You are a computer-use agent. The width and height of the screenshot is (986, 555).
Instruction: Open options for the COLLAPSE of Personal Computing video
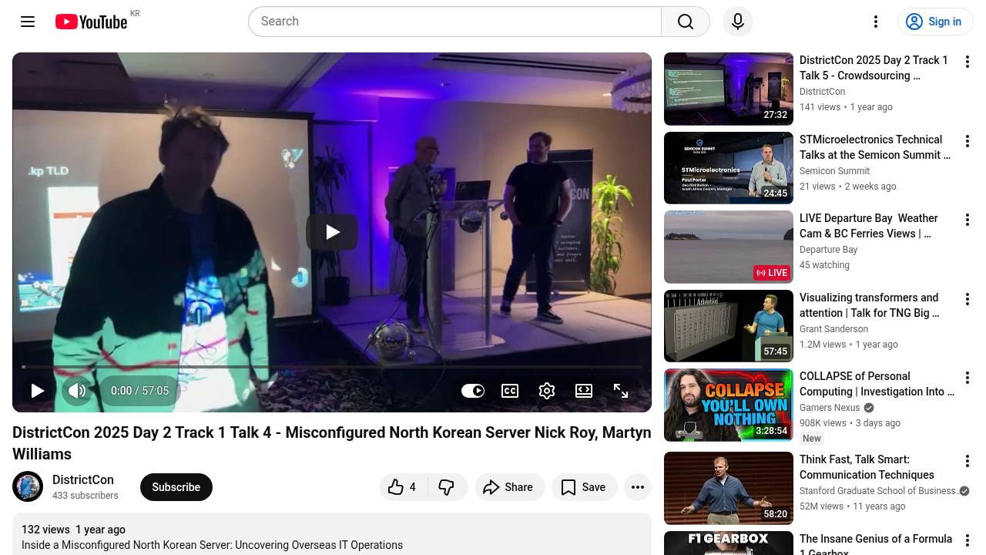pos(968,378)
